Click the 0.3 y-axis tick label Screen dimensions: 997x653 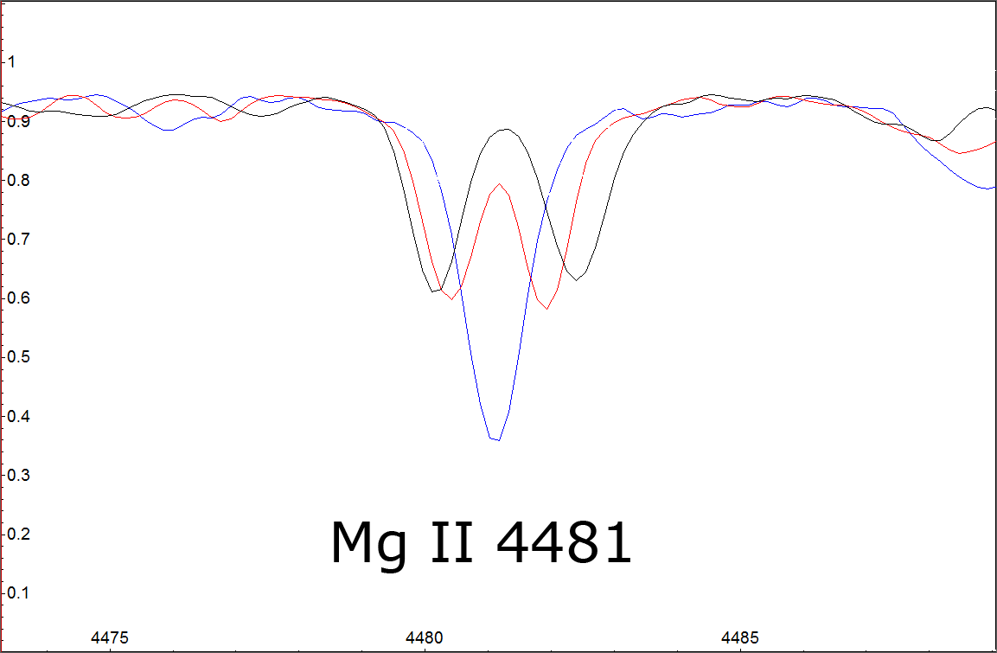[x=17, y=475]
